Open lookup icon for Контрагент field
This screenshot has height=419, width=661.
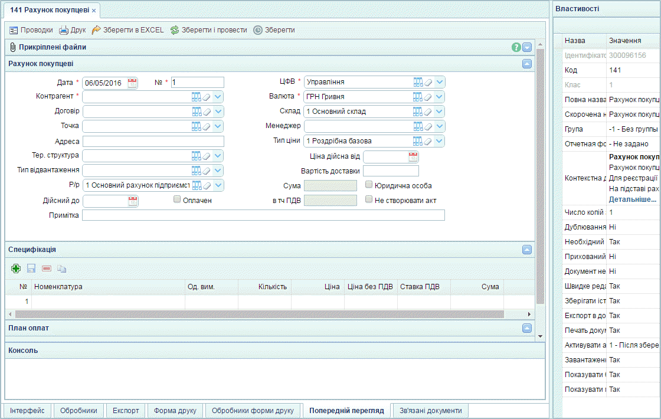pos(197,97)
